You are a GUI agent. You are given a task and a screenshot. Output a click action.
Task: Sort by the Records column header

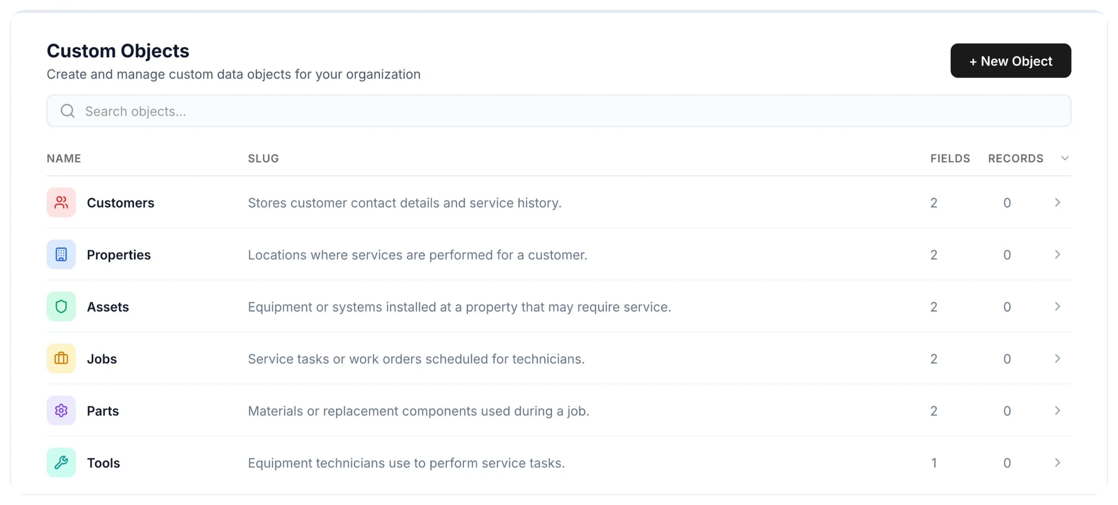tap(1015, 158)
